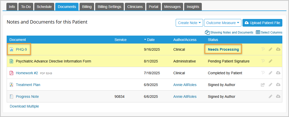Download the Treatment Plan via cloud icon

point(278,85)
